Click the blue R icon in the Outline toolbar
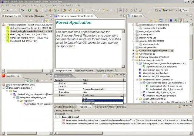This screenshot has height=136, width=194. pos(171,21)
